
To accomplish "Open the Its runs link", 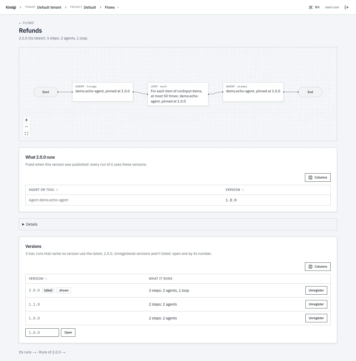I will click(27, 352).
